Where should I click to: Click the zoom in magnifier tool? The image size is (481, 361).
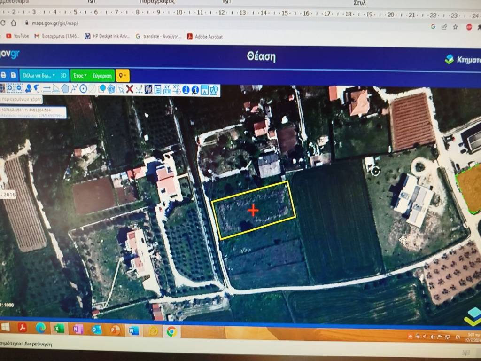(8, 88)
